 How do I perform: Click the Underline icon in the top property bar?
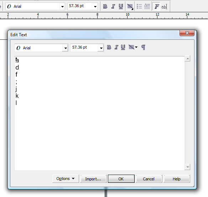pos(121,6)
